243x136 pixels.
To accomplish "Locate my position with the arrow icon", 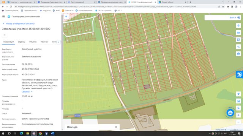I will tap(238, 94).
